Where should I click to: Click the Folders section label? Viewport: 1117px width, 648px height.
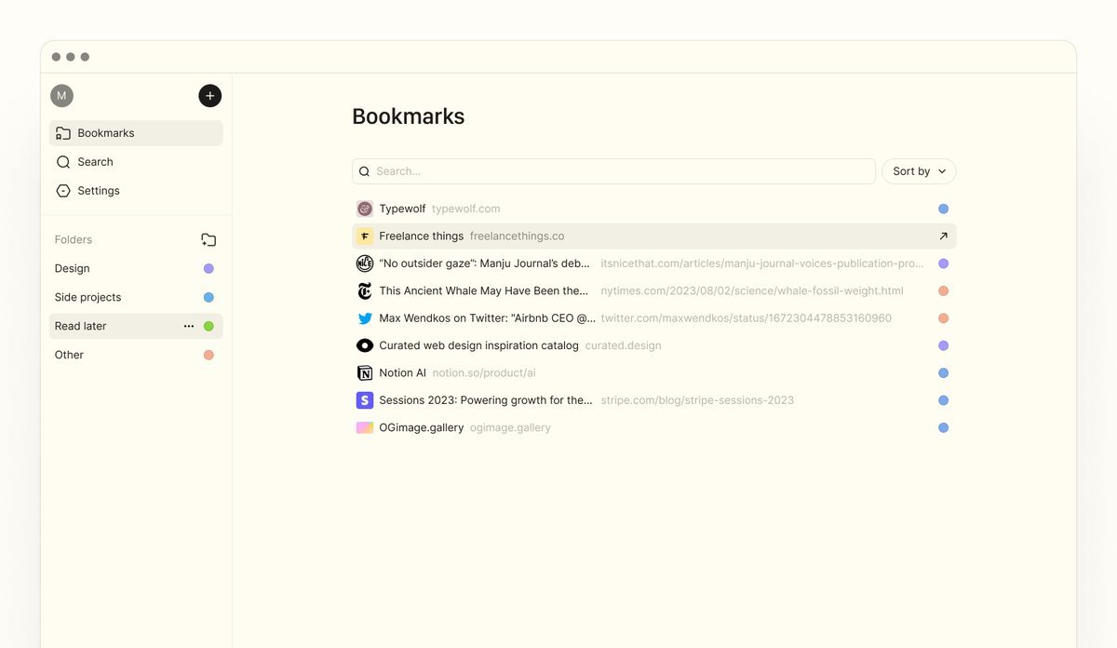click(74, 239)
